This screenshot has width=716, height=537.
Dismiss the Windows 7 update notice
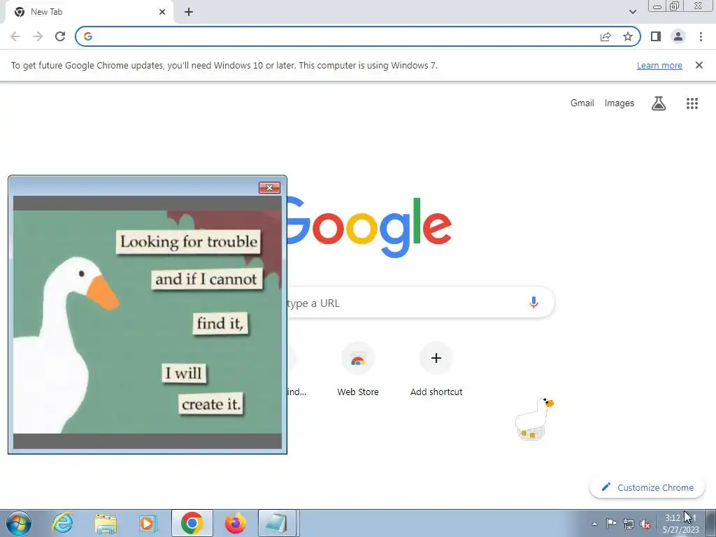tap(699, 65)
